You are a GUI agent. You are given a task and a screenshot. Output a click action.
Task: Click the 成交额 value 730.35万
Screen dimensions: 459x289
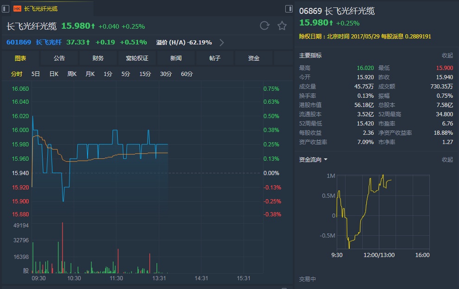442,87
